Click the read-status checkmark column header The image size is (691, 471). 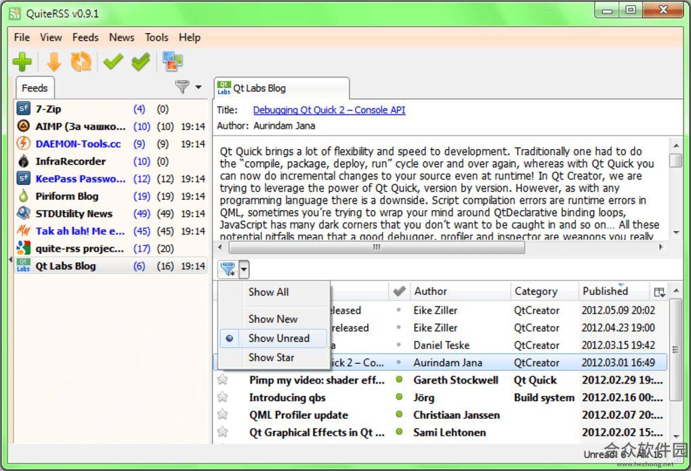pyautogui.click(x=399, y=291)
